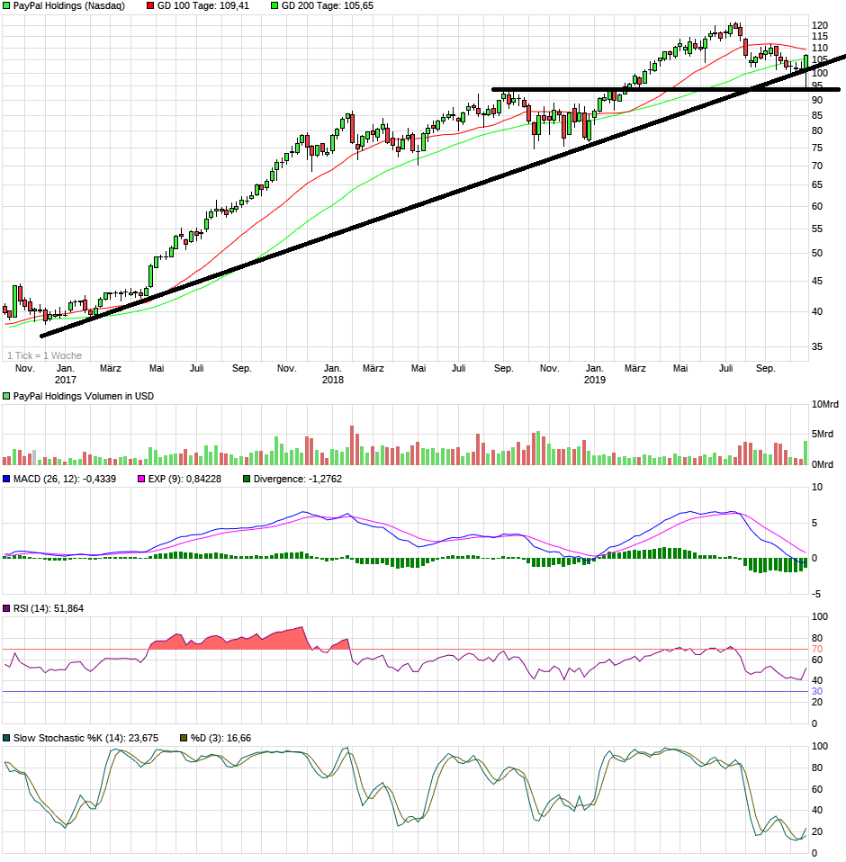Click the green PayPal Holdings legend swatch

click(x=6, y=5)
